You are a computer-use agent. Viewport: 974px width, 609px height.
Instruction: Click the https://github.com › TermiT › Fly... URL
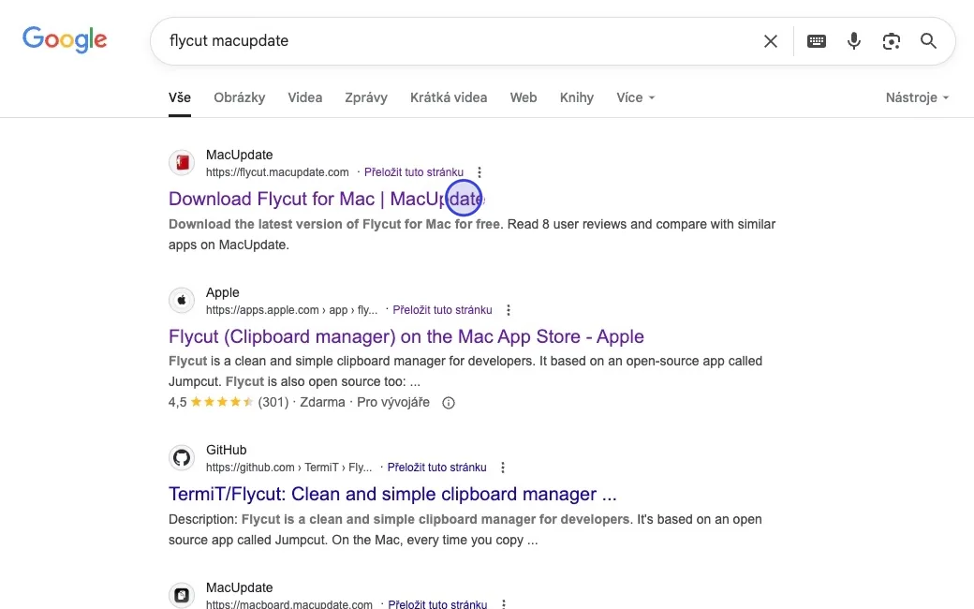288,468
